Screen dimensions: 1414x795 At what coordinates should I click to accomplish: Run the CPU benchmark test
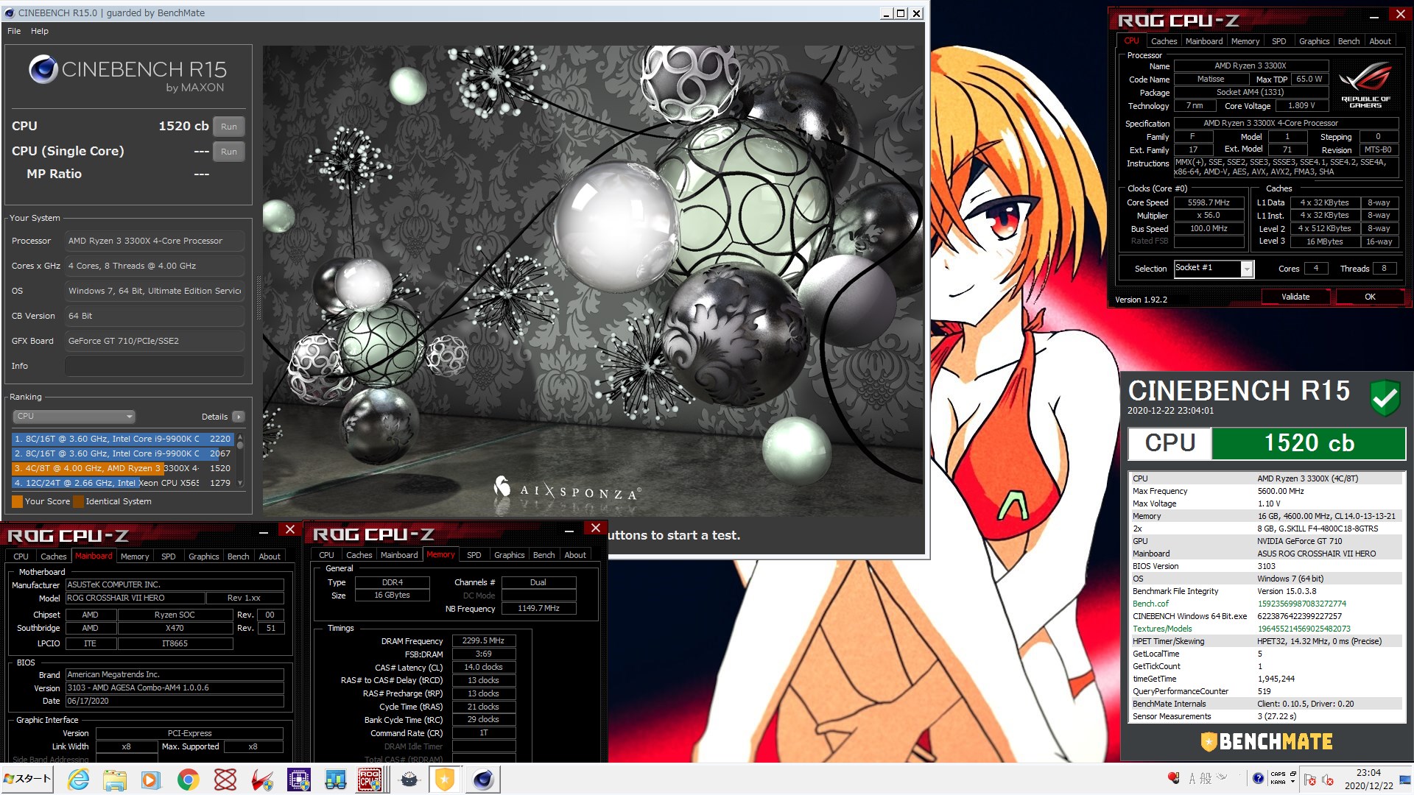pyautogui.click(x=229, y=127)
